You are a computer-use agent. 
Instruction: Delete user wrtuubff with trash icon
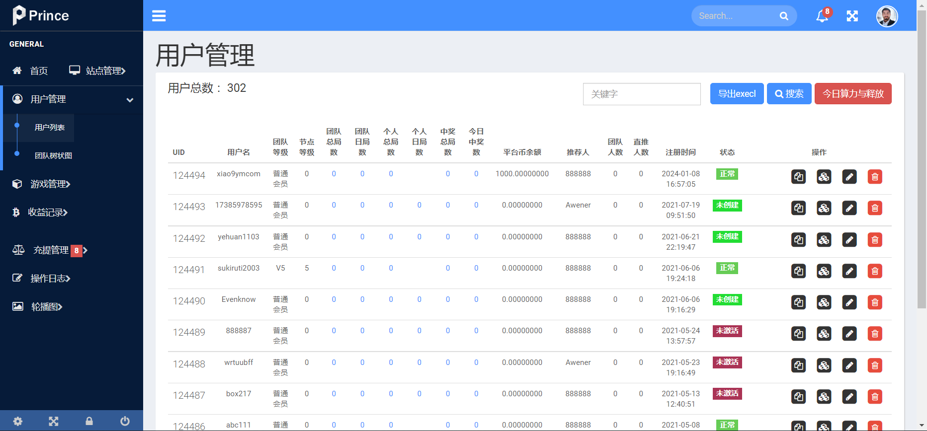[875, 365]
